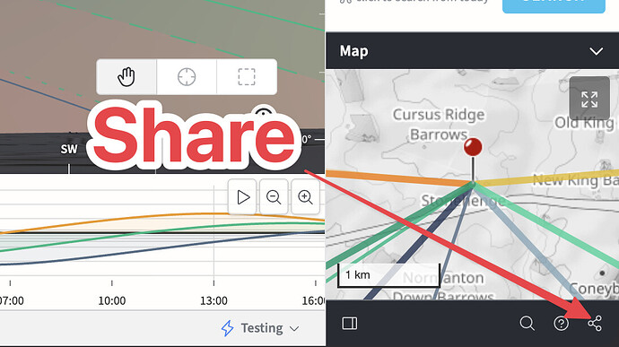This screenshot has width=619, height=347.
Task: Click the SW compass direction label
Action: click(69, 149)
